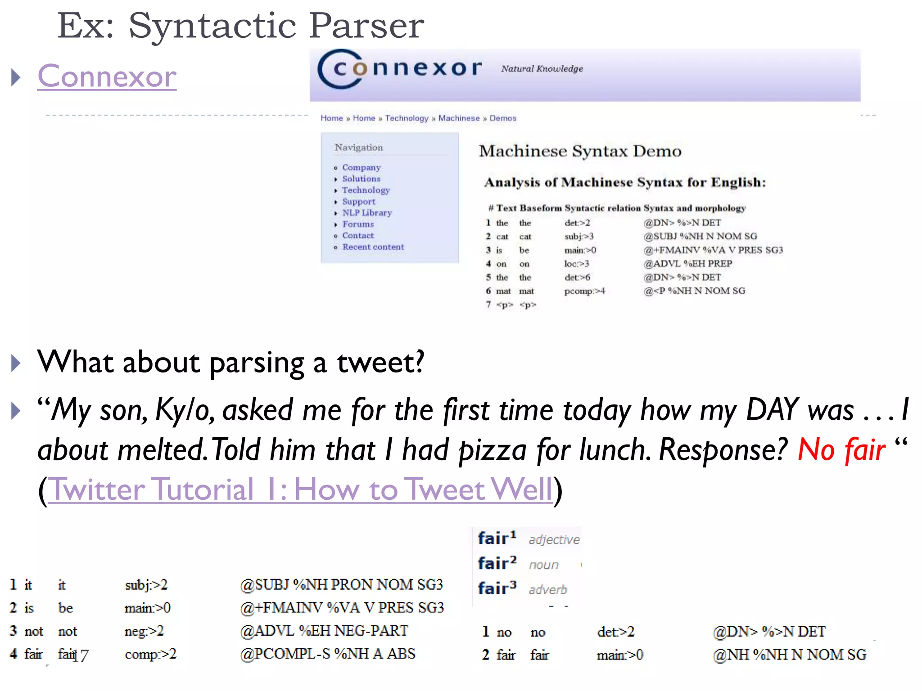Open the Connexor hyperlink
The height and width of the screenshot is (691, 922).
107,76
